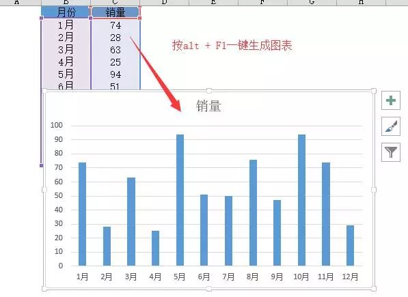Screen dimensions: 408x297
Task: Select the cell with value 74
Action: 115,25
